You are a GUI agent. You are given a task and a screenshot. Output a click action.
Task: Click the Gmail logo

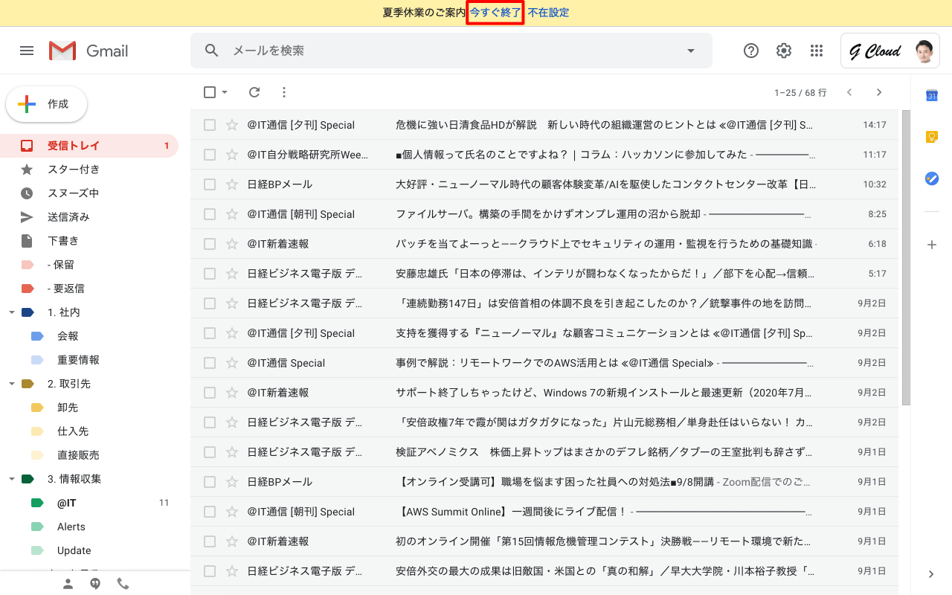89,51
